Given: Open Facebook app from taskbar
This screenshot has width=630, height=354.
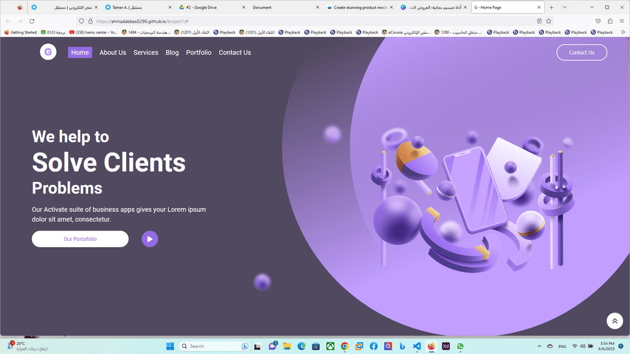Looking at the screenshot, I should (x=373, y=346).
